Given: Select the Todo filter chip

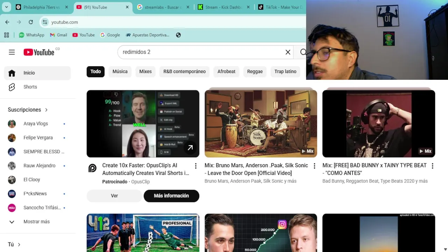Looking at the screenshot, I should point(96,71).
